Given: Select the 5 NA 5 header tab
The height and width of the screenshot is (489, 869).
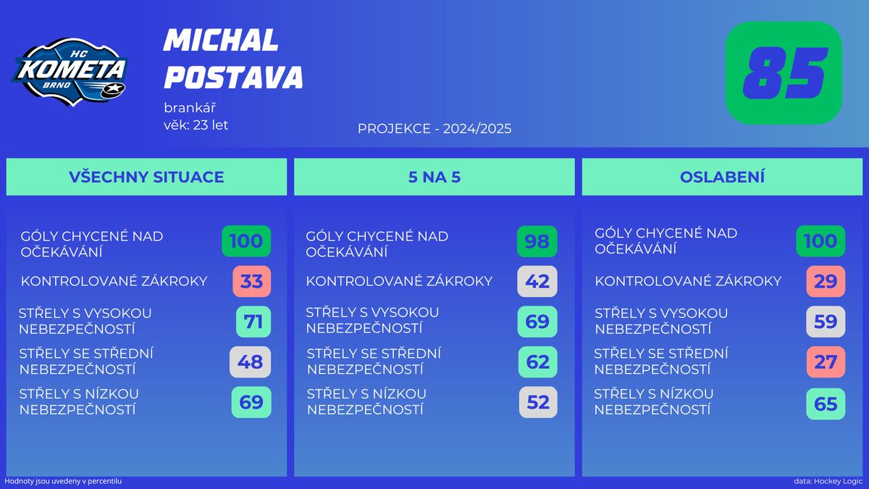Looking at the screenshot, I should (434, 177).
